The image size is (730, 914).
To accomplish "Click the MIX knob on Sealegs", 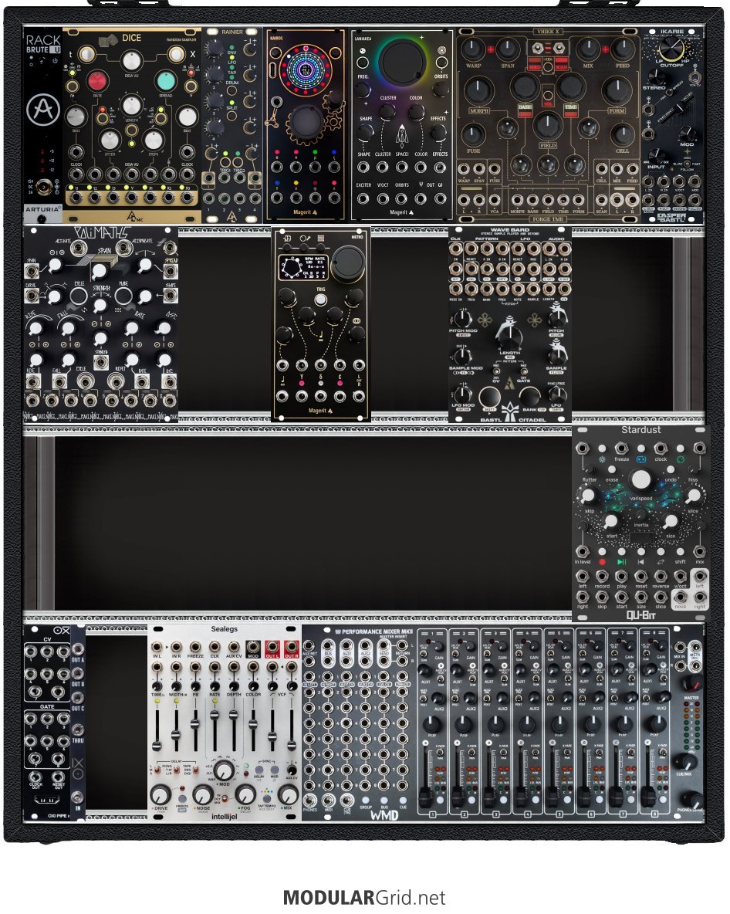I will click(288, 794).
